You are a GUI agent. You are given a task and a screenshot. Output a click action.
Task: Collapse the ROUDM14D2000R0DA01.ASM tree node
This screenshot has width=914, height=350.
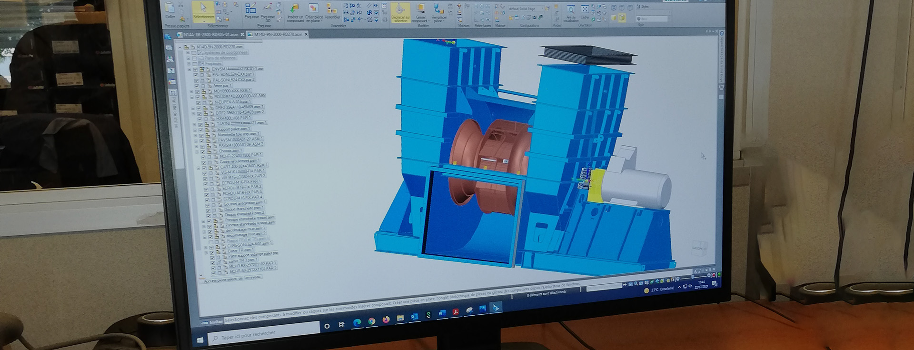[192, 97]
